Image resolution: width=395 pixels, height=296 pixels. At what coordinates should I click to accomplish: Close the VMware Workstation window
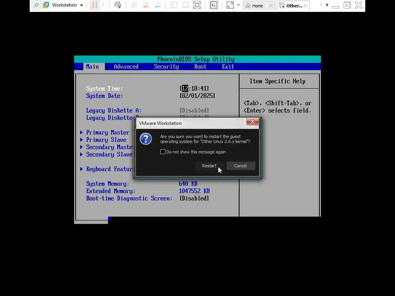[x=359, y=5]
